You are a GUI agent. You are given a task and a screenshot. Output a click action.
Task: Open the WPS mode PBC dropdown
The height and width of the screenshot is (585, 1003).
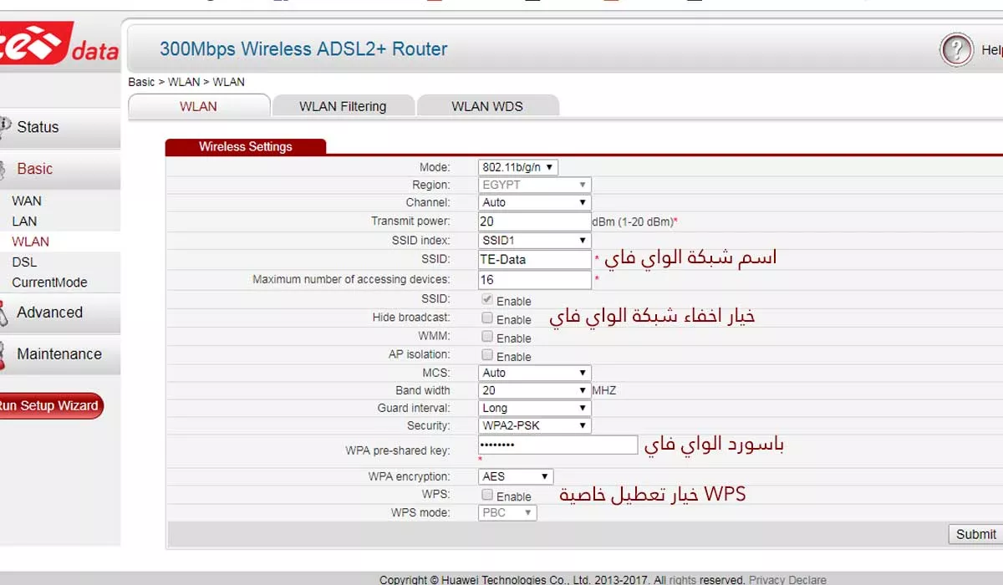507,512
